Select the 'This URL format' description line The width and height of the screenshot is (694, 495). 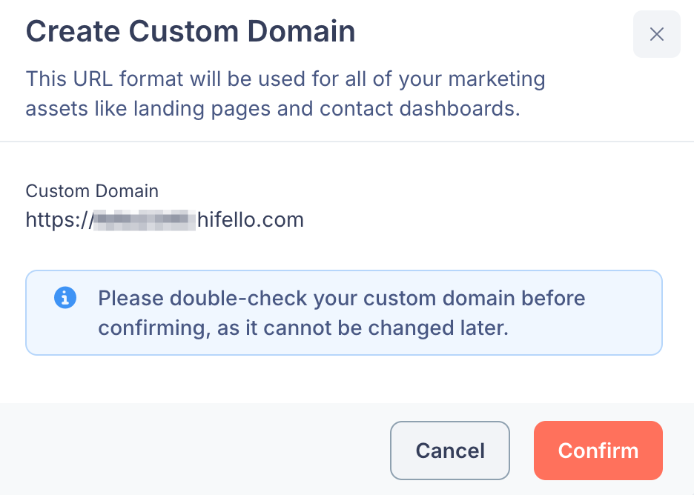pos(285,79)
